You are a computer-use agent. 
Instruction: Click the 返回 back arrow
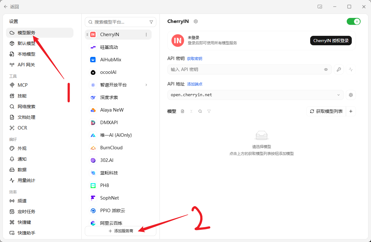[x=6, y=7]
